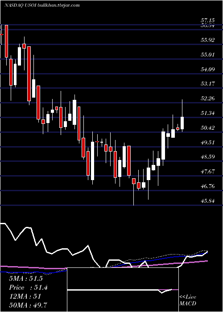The width and height of the screenshot is (223, 312).
Task: Click the Price : 51.4 readout
Action: pyautogui.click(x=28, y=287)
